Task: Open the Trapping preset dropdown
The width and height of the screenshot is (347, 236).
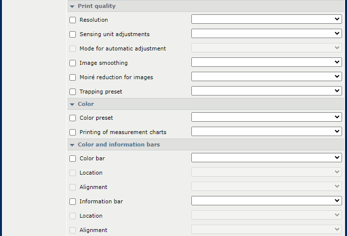Action: tap(267, 91)
